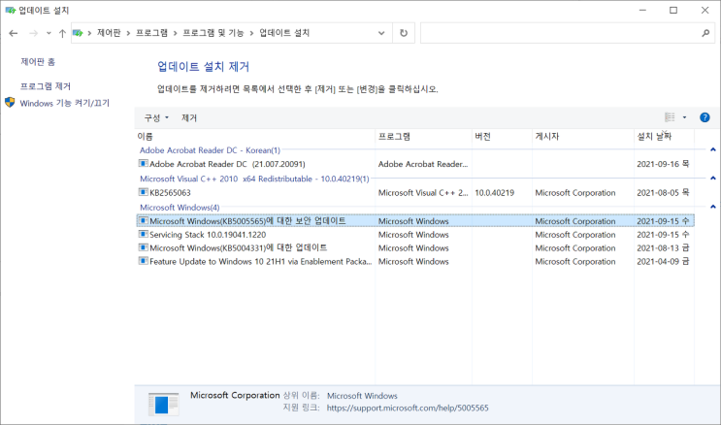Maximize the 업데이트 설치 window

pos(673,10)
